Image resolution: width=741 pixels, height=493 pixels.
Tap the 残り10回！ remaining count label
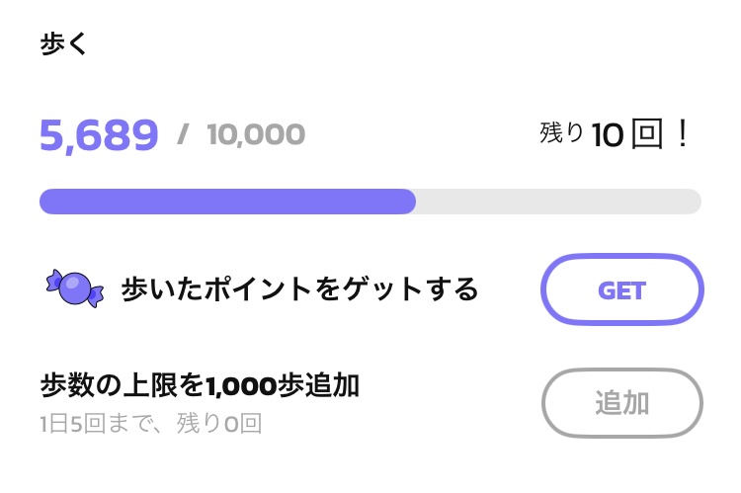point(614,133)
